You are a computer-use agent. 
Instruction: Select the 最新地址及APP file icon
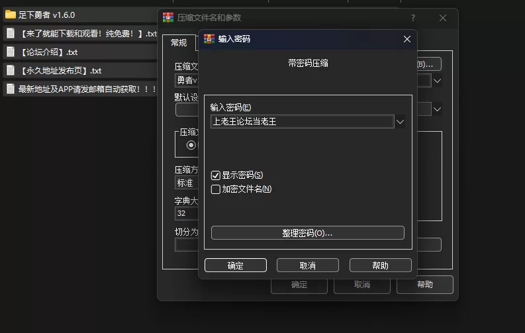point(11,89)
